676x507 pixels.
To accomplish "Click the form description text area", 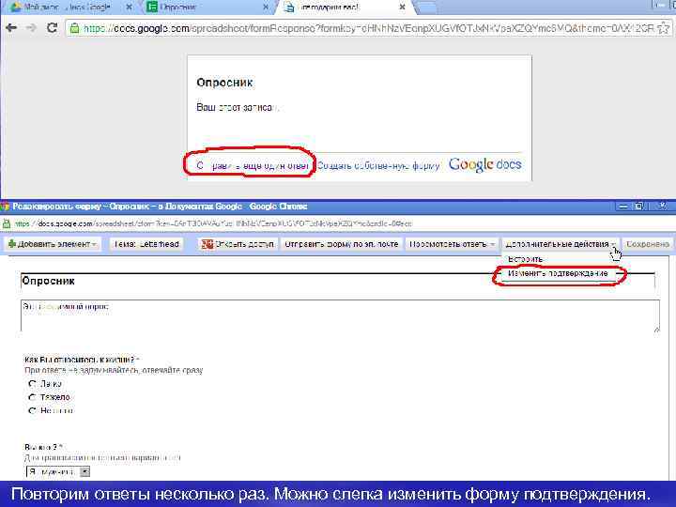I will click(x=340, y=315).
